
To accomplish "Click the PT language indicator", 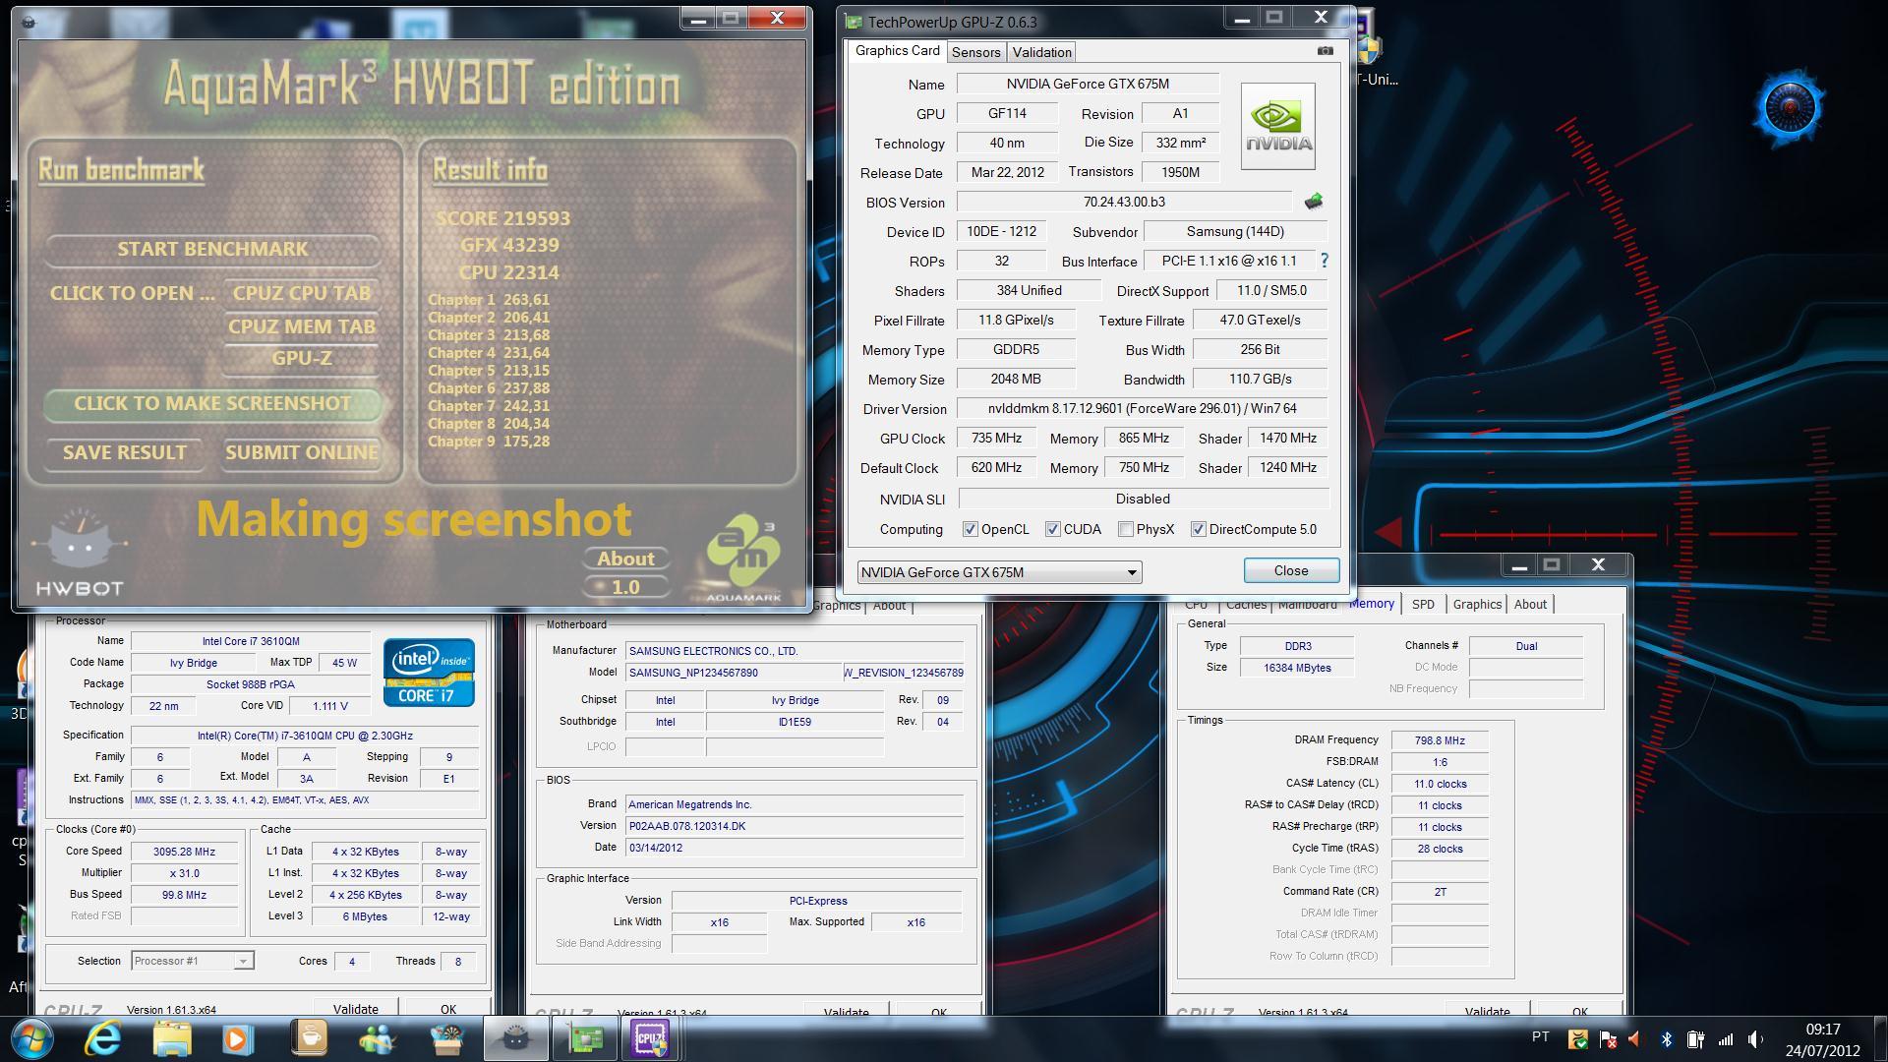I will click(x=1541, y=1037).
